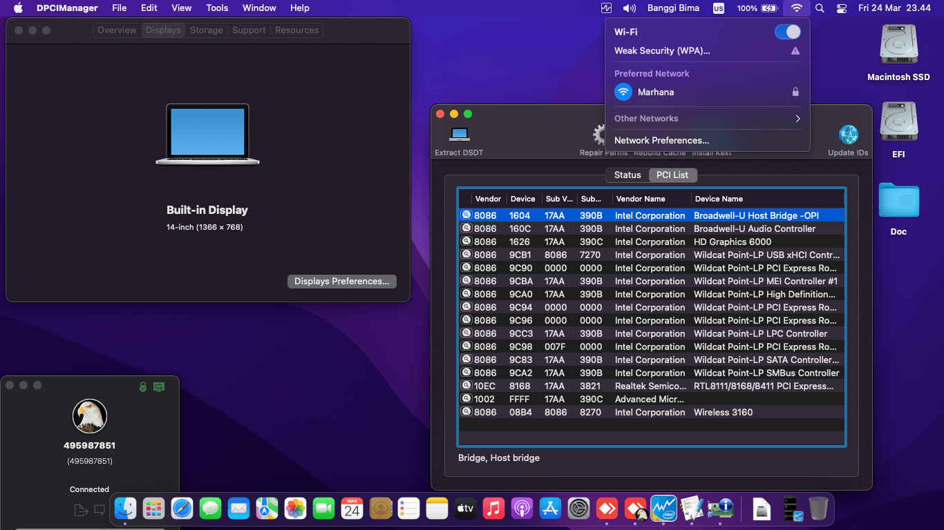Open Control Center in menu bar

coord(841,8)
